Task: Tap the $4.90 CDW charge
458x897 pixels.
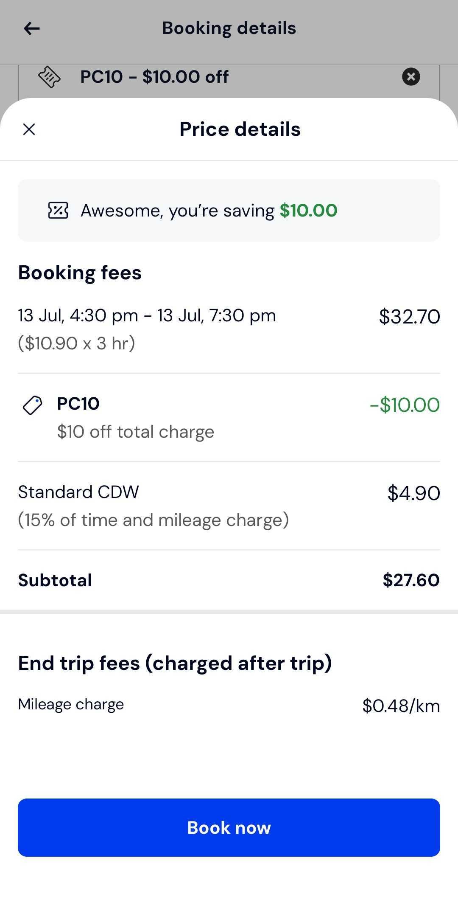Action: click(414, 493)
